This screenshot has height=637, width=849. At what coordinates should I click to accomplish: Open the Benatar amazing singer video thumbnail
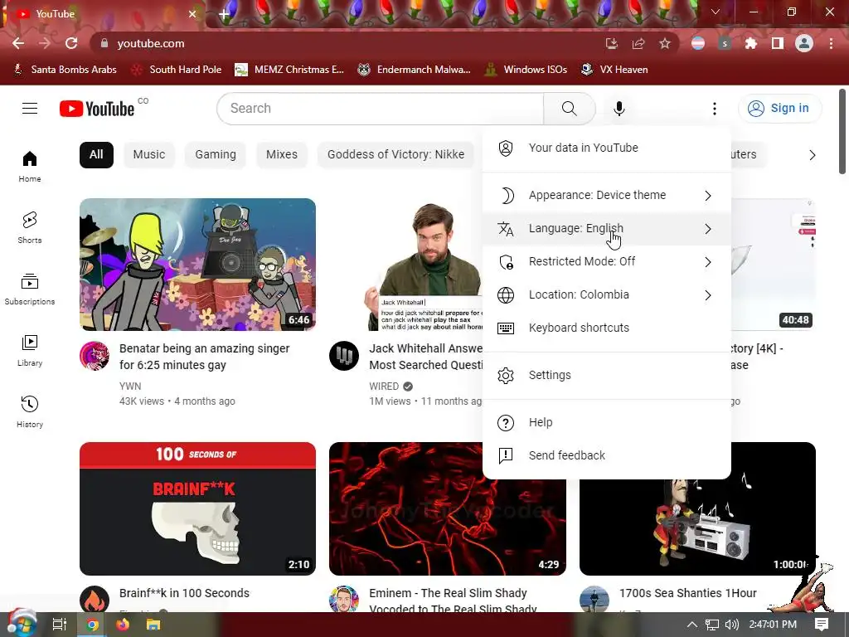[197, 265]
